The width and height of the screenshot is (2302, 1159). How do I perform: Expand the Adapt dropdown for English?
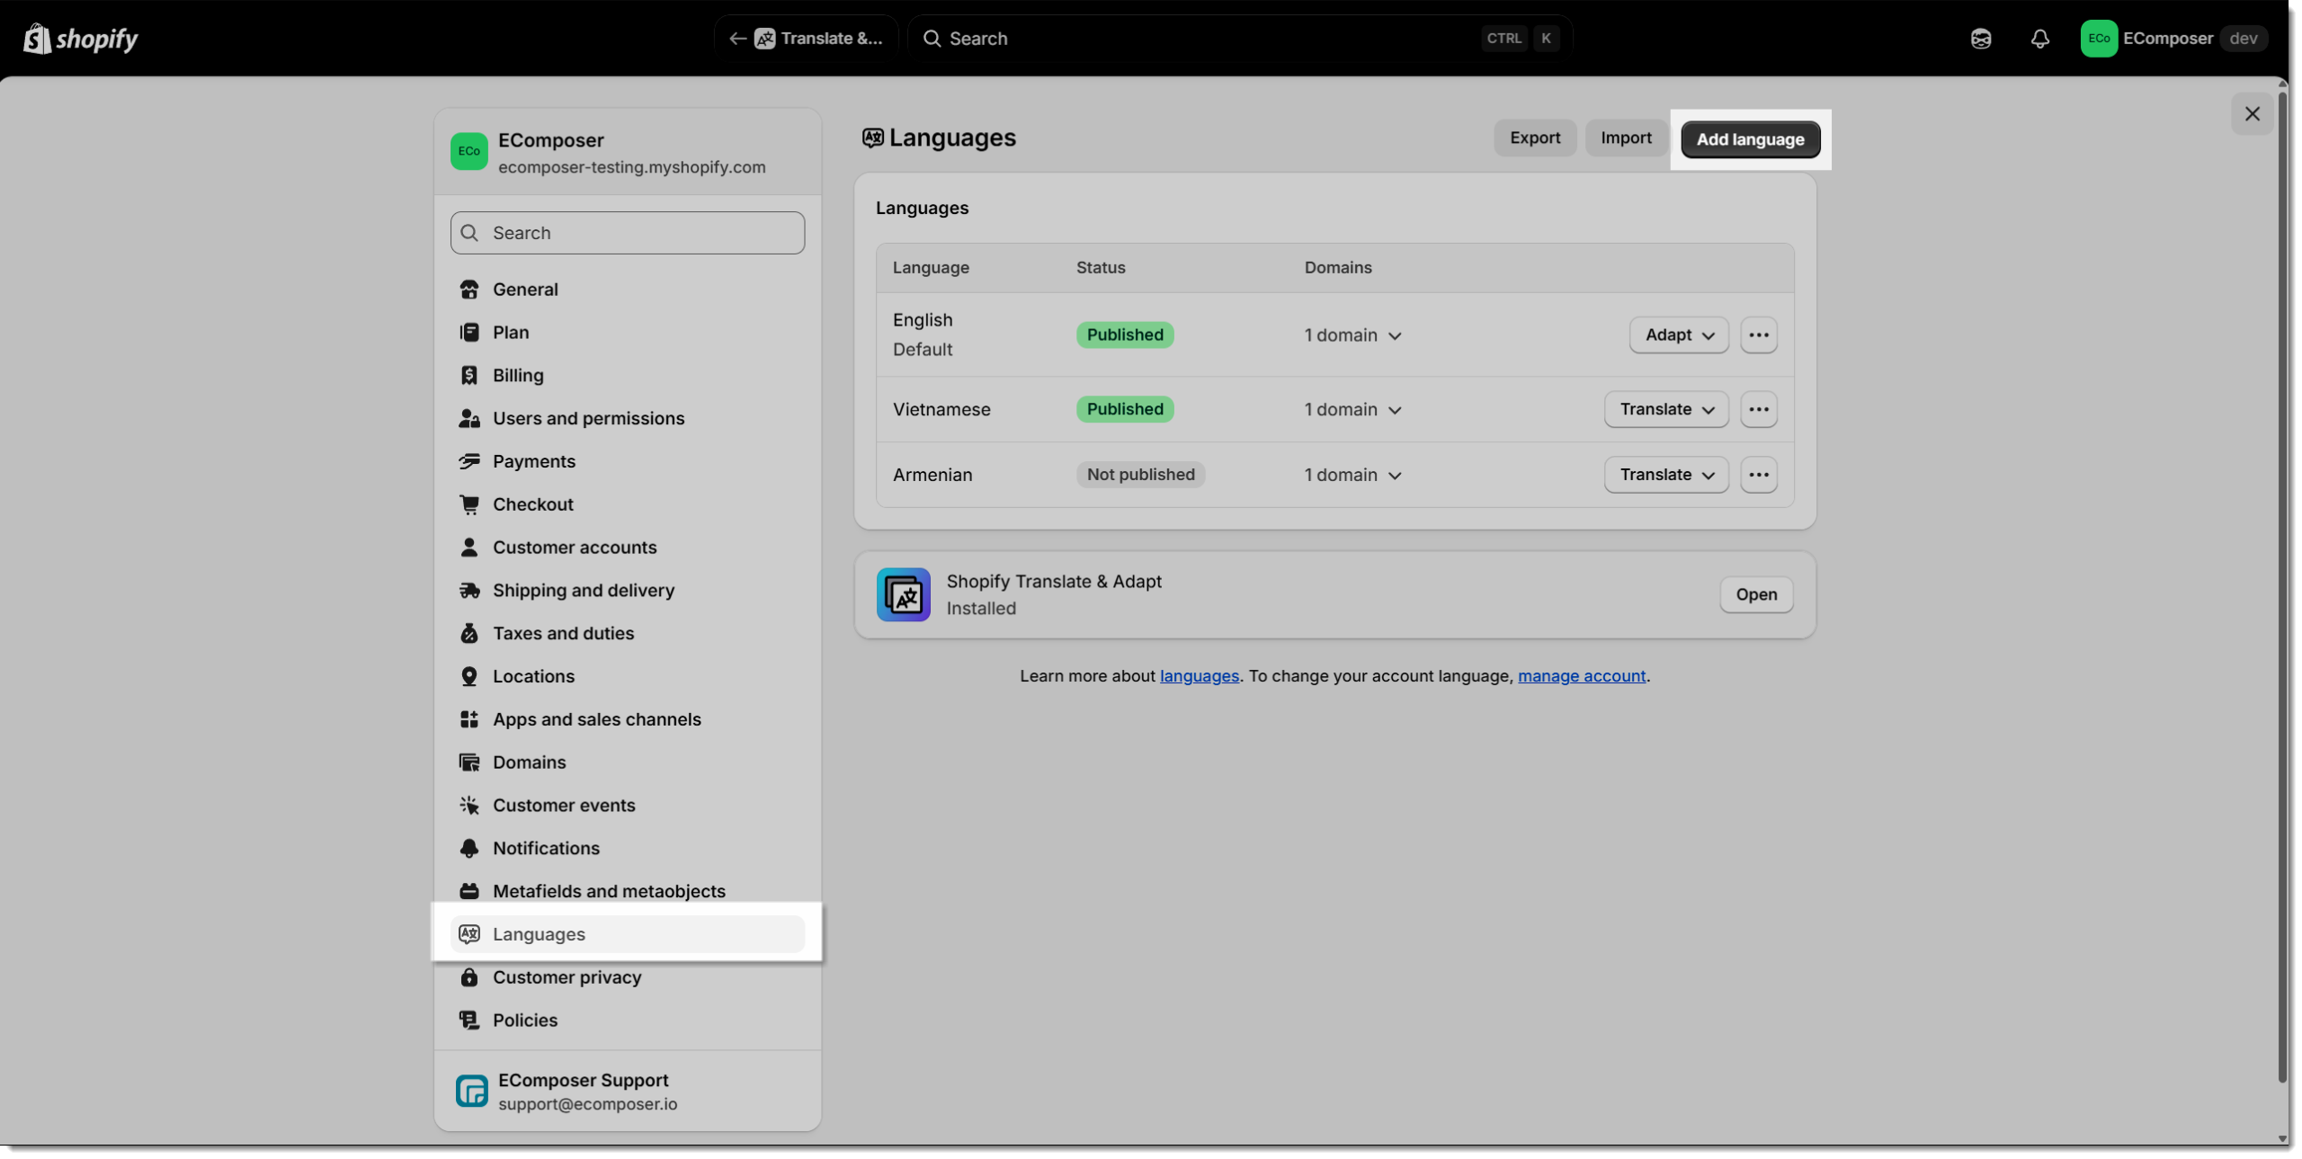click(x=1678, y=334)
